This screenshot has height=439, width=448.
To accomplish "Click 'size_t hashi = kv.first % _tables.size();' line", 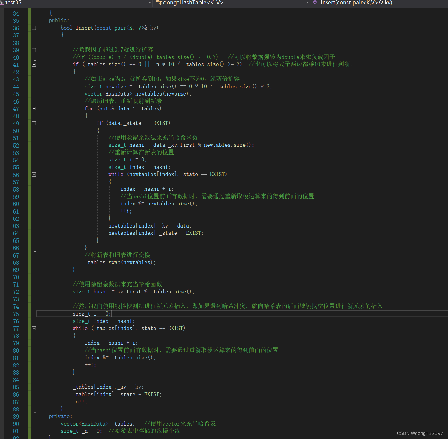I will tap(134, 292).
